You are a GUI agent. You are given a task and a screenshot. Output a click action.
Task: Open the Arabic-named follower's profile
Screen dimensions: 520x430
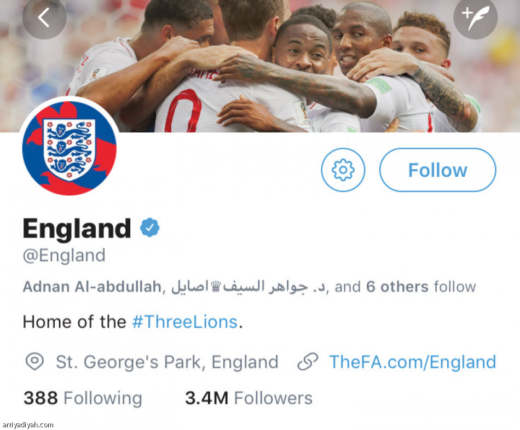pyautogui.click(x=249, y=287)
